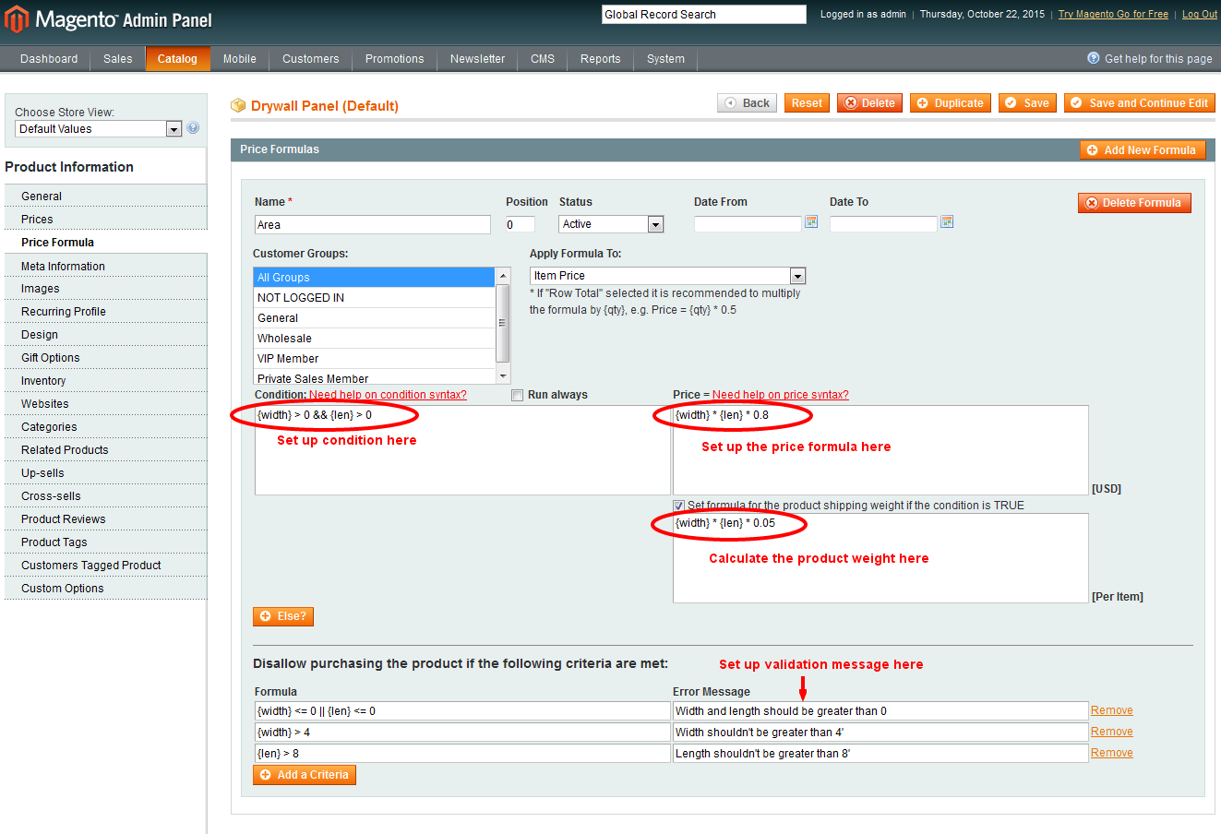This screenshot has width=1221, height=834.
Task: Enable the Run always checkbox
Action: pyautogui.click(x=518, y=396)
